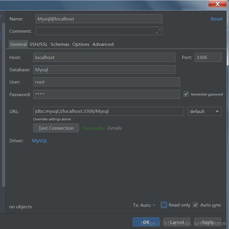Open the Advanced tab
The height and width of the screenshot is (229, 229).
[103, 44]
